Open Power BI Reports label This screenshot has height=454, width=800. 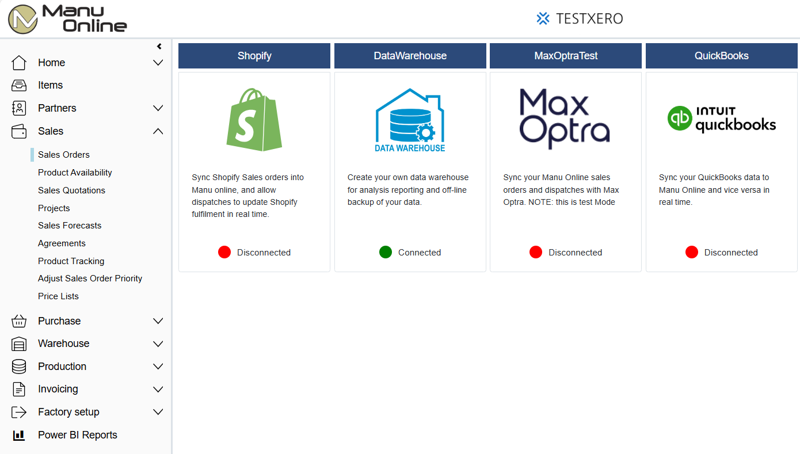(78, 435)
